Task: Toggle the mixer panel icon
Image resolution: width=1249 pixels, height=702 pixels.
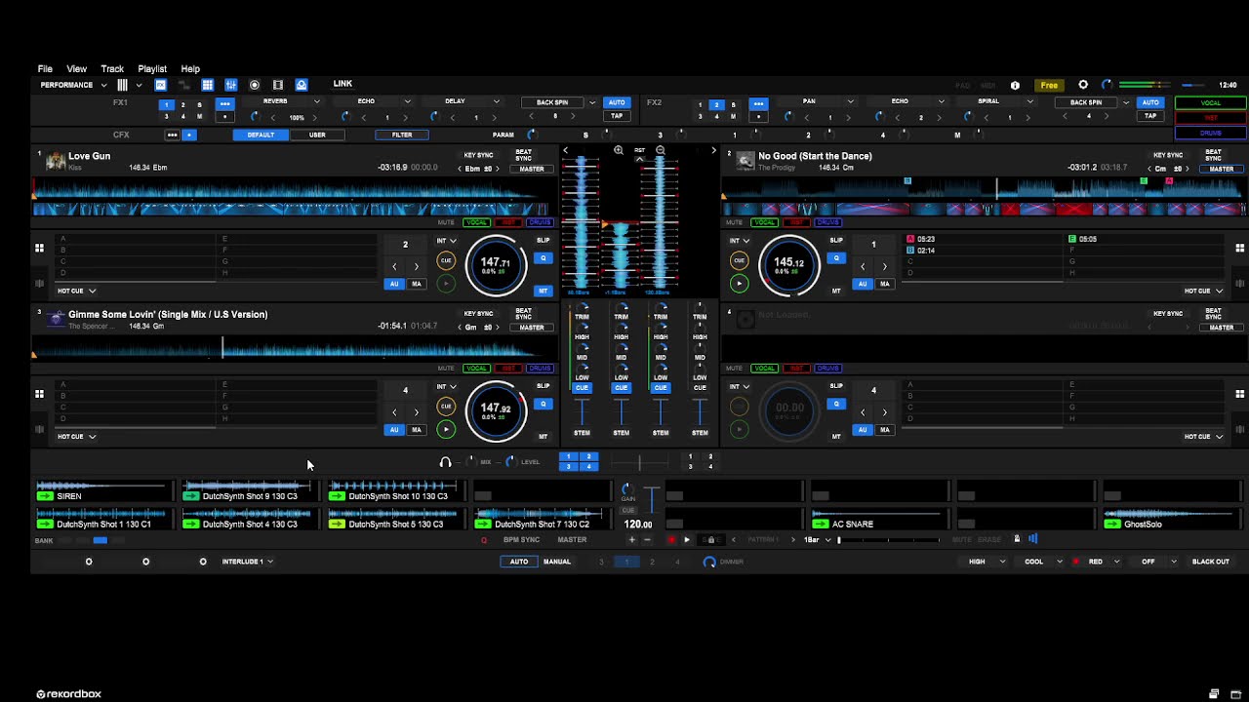Action: pyautogui.click(x=231, y=85)
